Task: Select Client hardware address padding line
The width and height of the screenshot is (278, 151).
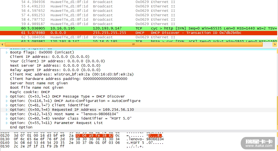Action: click(x=69, y=79)
